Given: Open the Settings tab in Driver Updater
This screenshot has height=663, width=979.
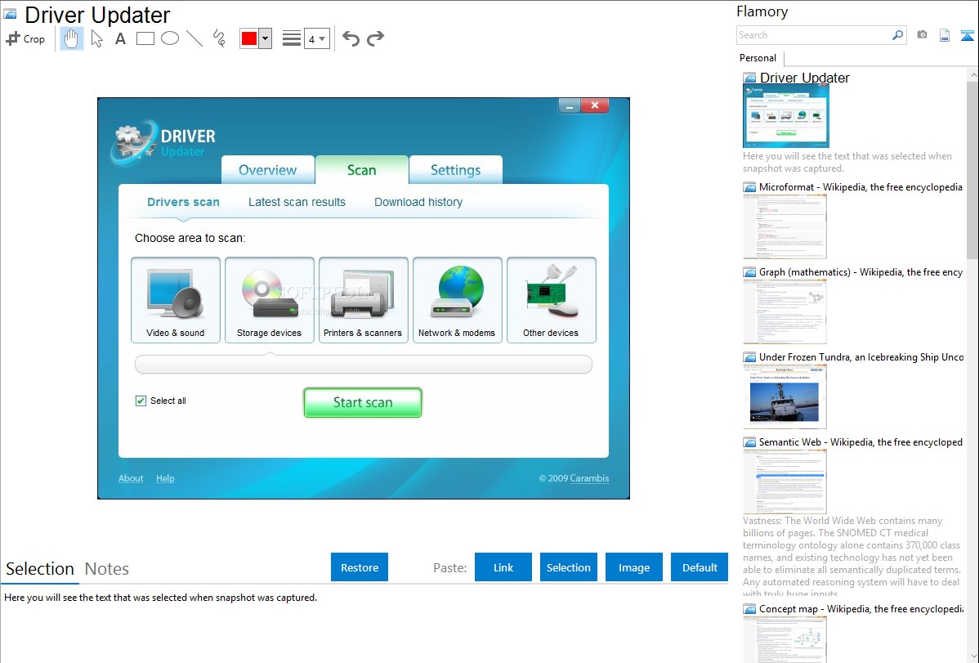Looking at the screenshot, I should pyautogui.click(x=456, y=170).
